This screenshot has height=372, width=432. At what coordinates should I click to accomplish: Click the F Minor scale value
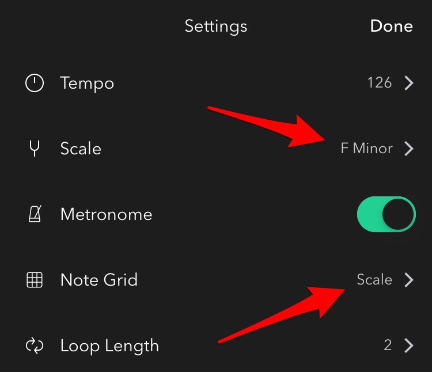click(x=366, y=149)
